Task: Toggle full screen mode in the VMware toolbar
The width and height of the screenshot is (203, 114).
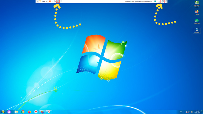Action: pyautogui.click(x=58, y=1)
